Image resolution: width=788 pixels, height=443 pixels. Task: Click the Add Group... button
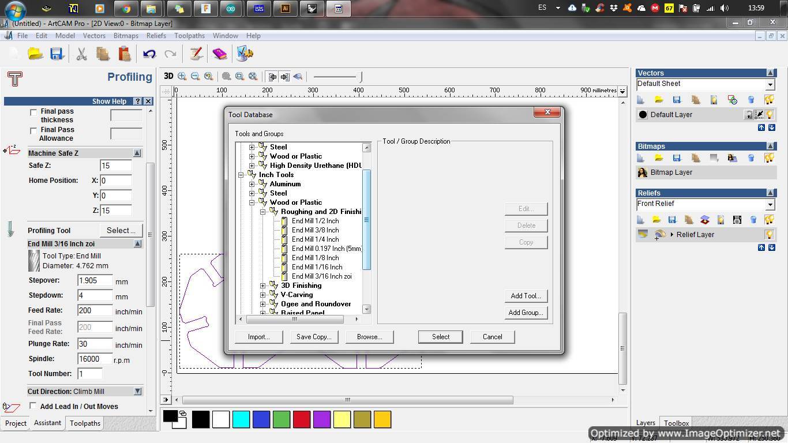pos(526,313)
